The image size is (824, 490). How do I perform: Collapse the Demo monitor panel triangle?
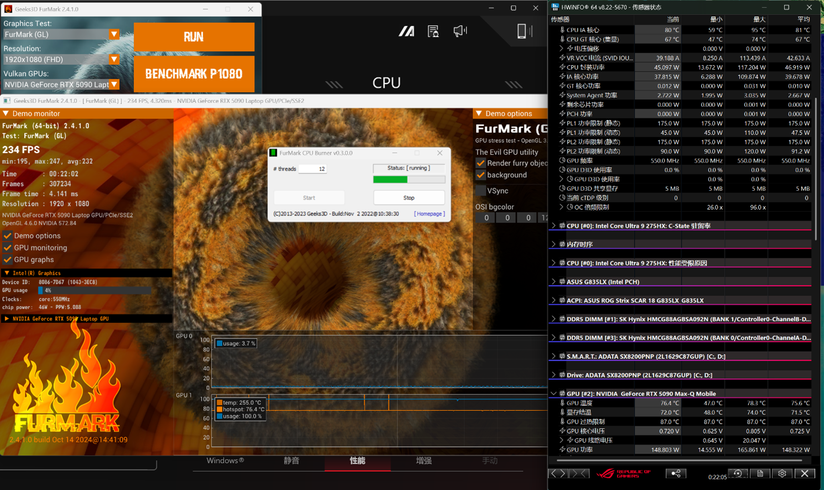tap(6, 113)
